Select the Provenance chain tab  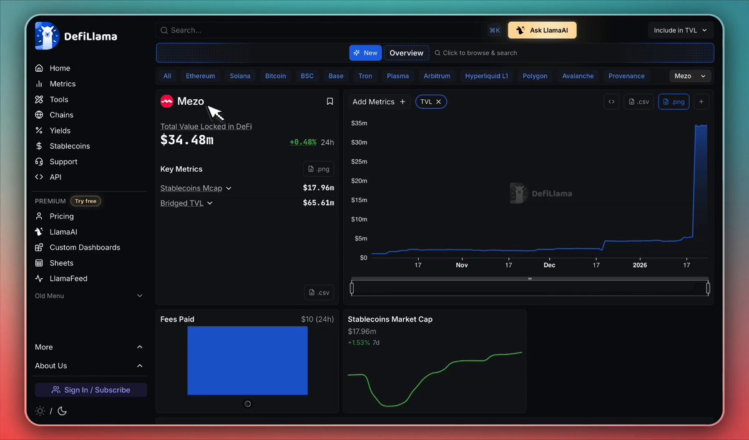[x=627, y=76]
